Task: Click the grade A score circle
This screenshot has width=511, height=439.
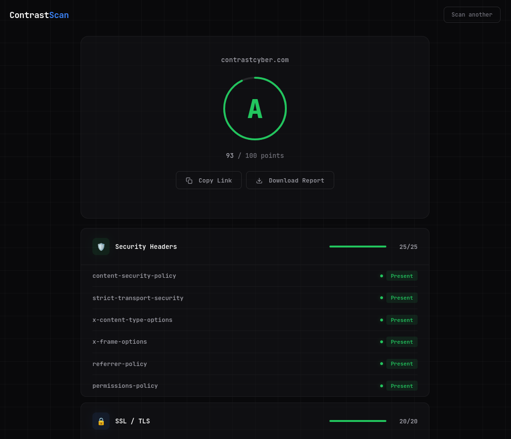Action: [x=255, y=109]
